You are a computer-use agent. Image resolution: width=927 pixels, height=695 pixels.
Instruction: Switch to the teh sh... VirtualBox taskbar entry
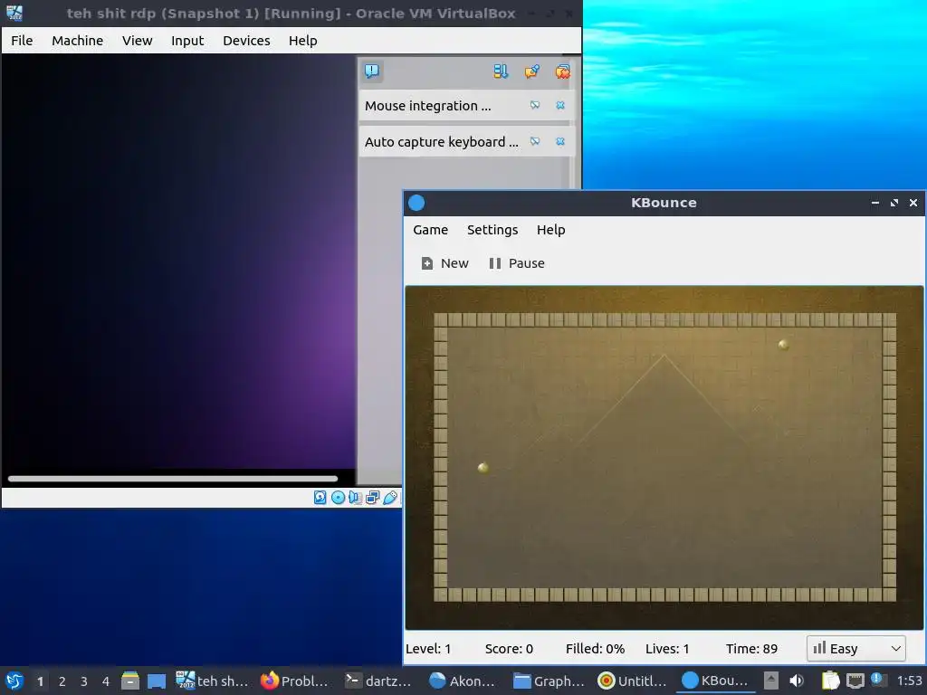pyautogui.click(x=213, y=681)
